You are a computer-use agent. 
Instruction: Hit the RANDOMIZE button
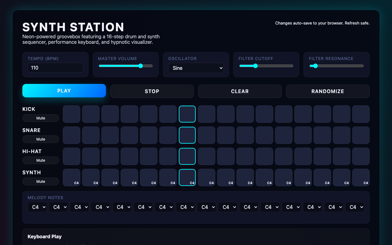pyautogui.click(x=328, y=91)
